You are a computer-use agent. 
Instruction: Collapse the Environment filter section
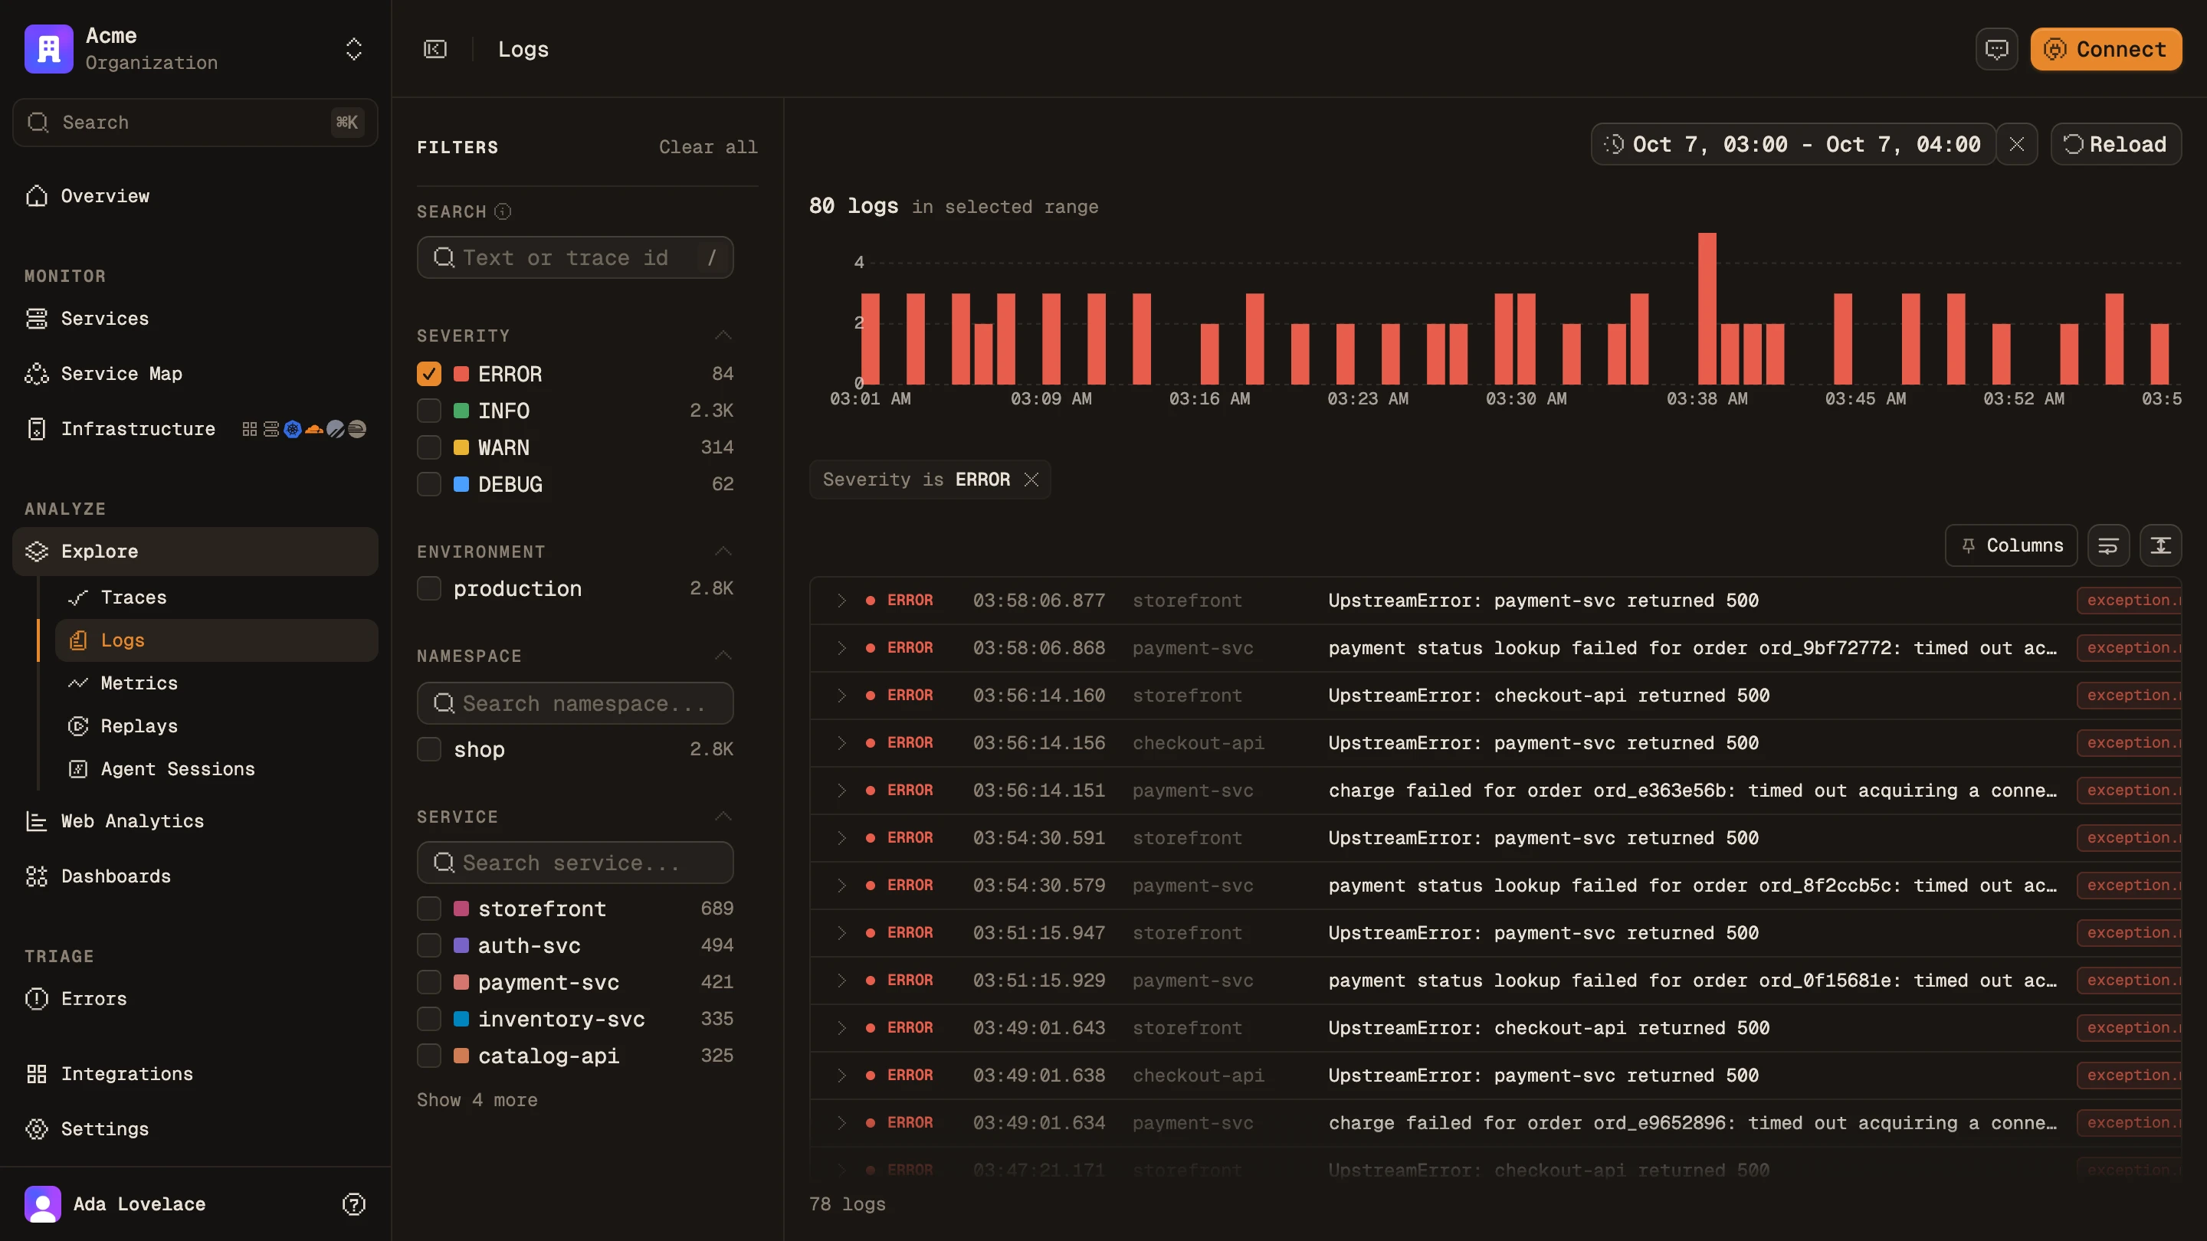(723, 552)
